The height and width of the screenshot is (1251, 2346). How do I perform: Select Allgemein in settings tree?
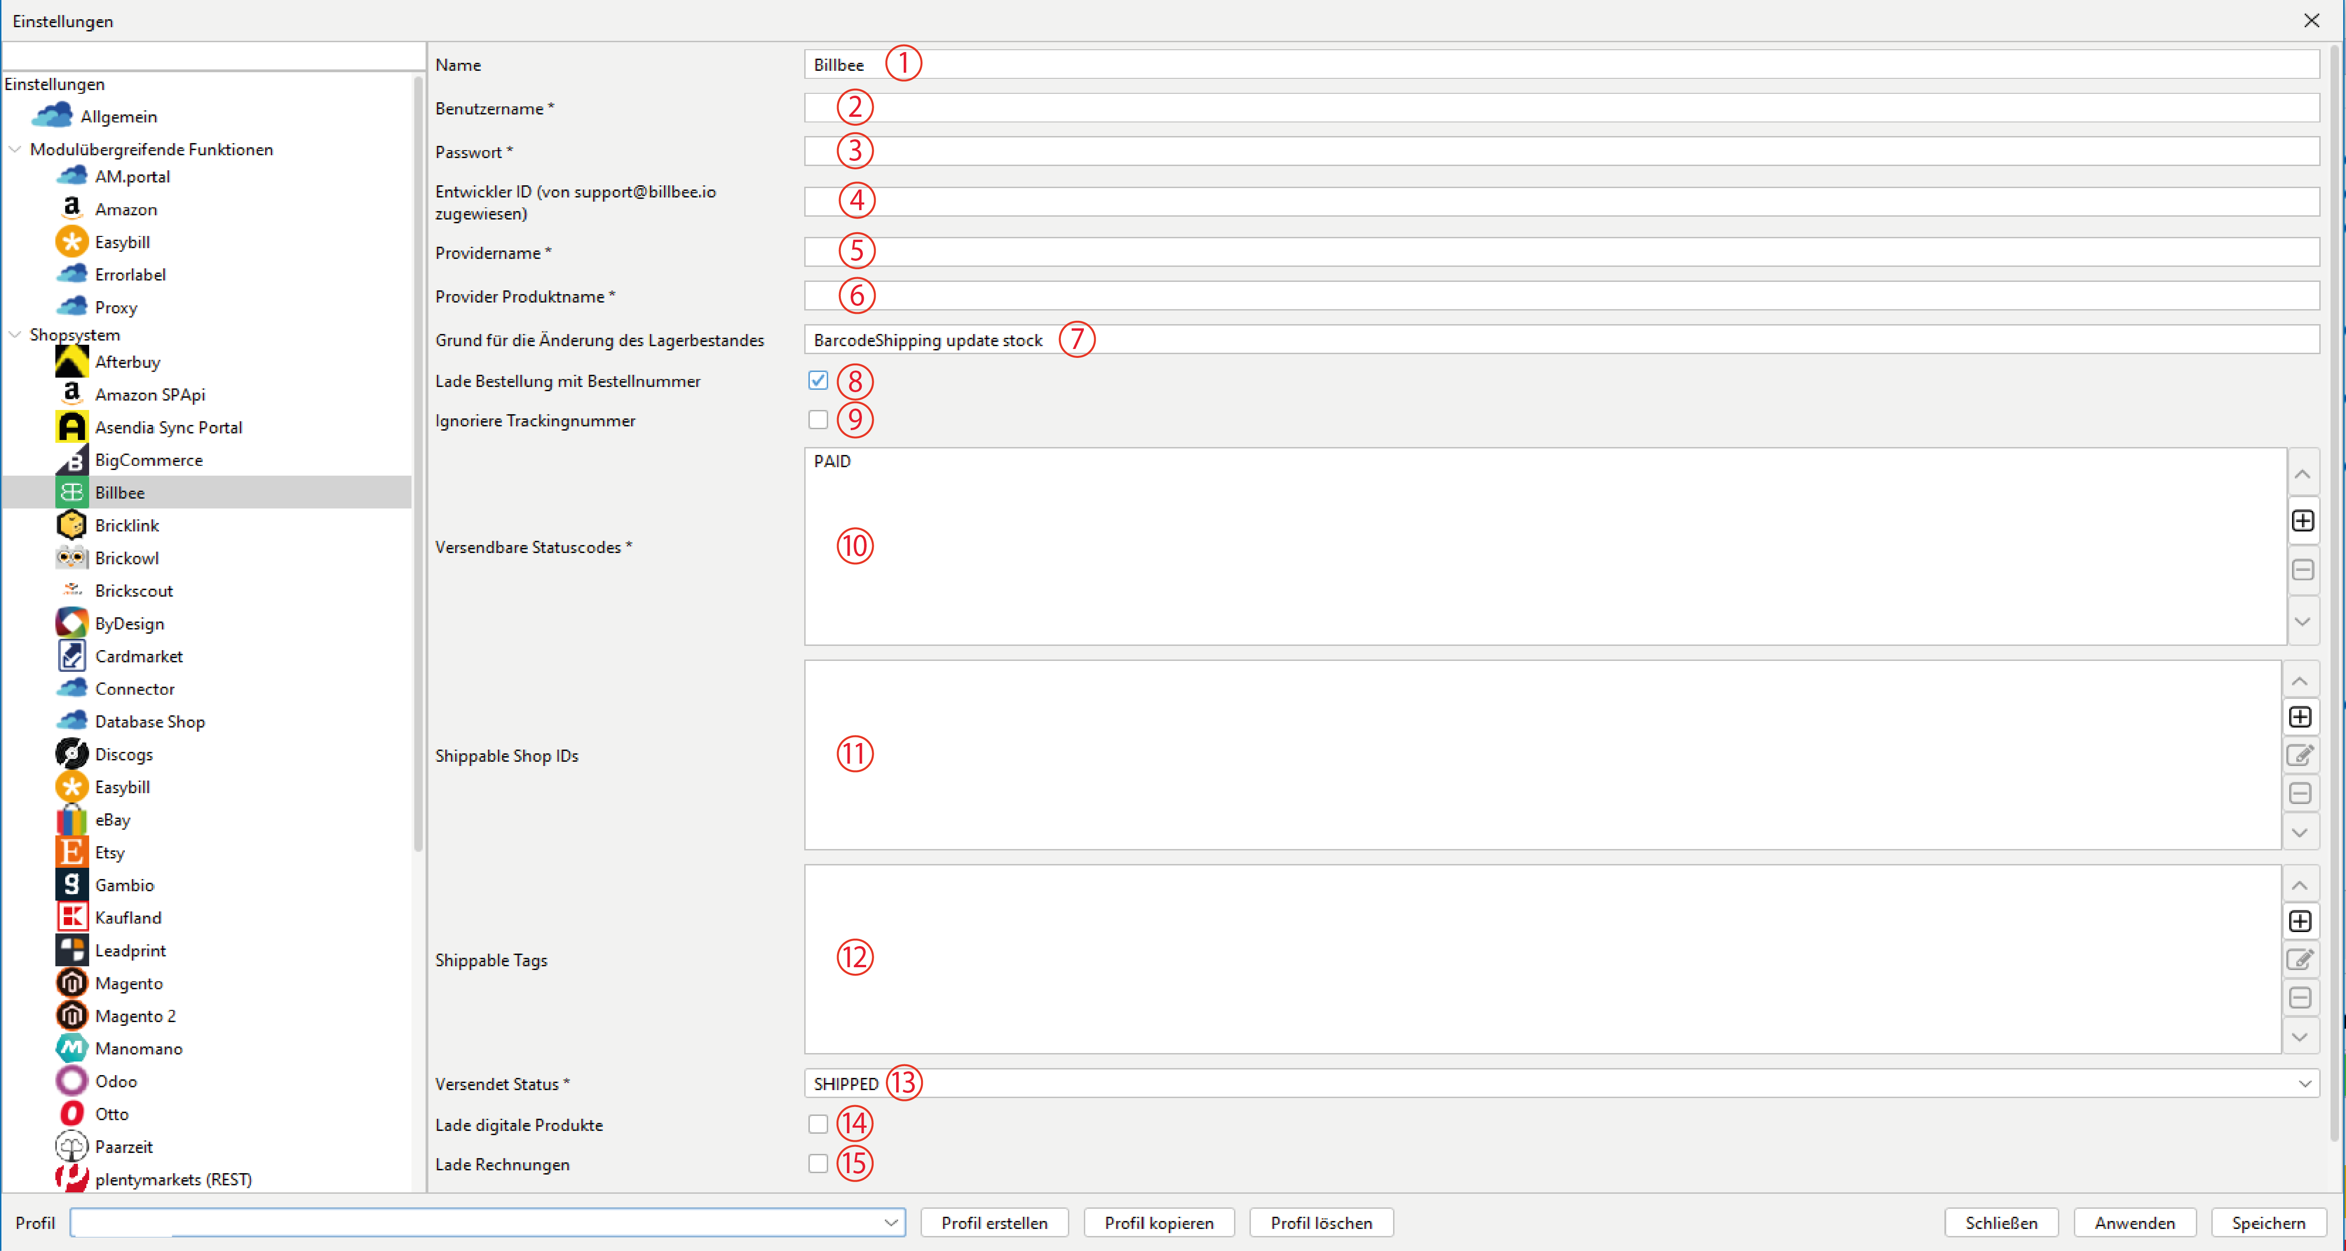coord(118,116)
